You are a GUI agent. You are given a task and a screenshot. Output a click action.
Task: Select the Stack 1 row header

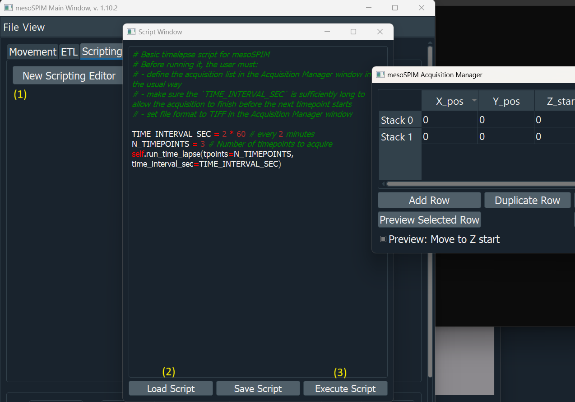click(x=397, y=137)
